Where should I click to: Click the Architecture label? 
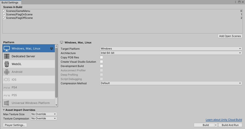[68, 53]
